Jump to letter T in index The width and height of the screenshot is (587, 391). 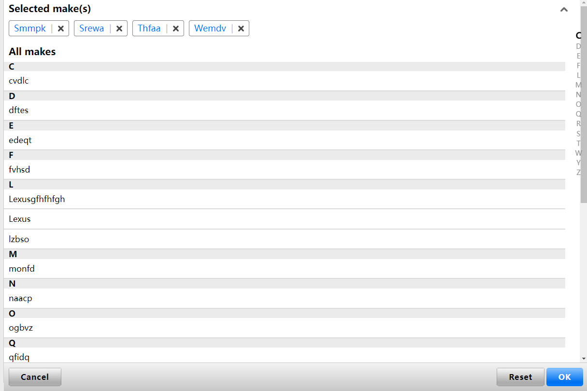578,144
